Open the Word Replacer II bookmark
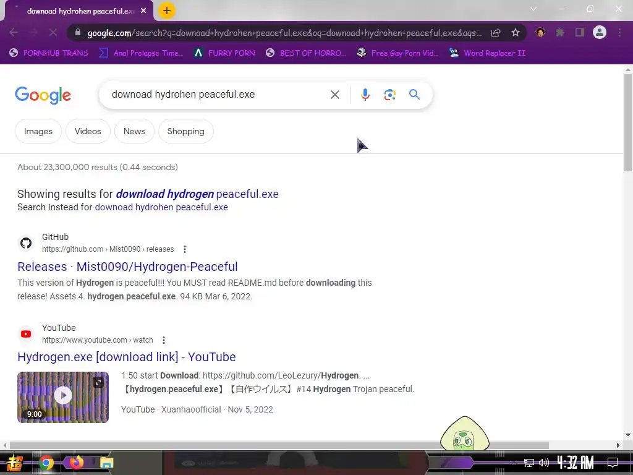The image size is (633, 475). coord(487,53)
